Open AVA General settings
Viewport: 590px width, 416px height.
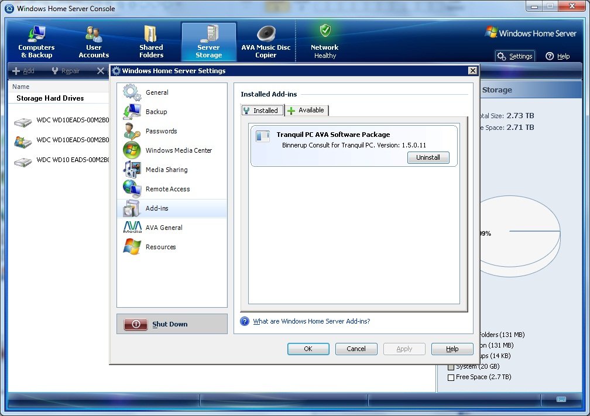click(172, 228)
